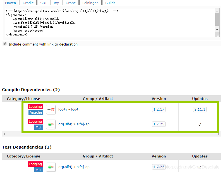Click Updates column header in Compile Dependencies table

(200, 99)
